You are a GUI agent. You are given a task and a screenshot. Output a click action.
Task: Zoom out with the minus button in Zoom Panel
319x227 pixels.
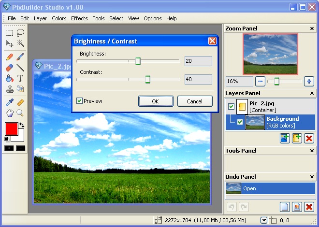tap(260, 82)
